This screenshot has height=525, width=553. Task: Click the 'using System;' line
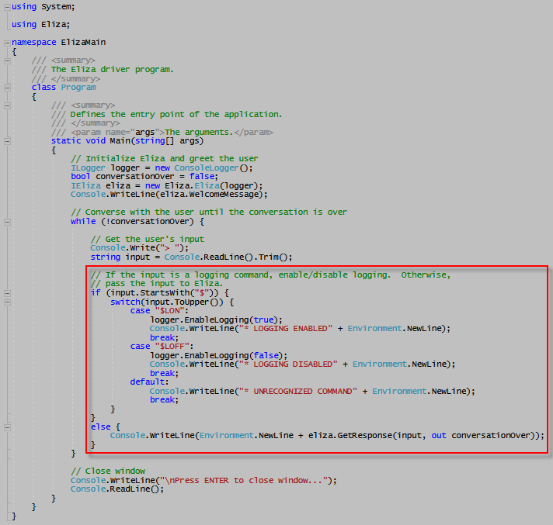[x=43, y=7]
